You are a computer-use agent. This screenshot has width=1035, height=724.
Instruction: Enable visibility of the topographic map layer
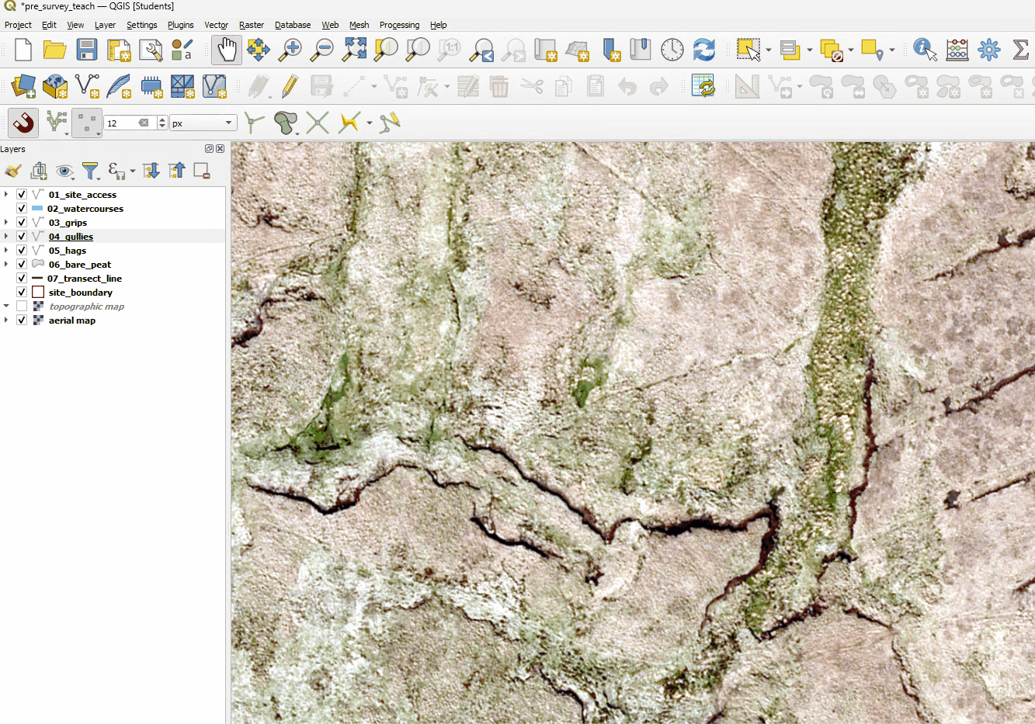(21, 305)
